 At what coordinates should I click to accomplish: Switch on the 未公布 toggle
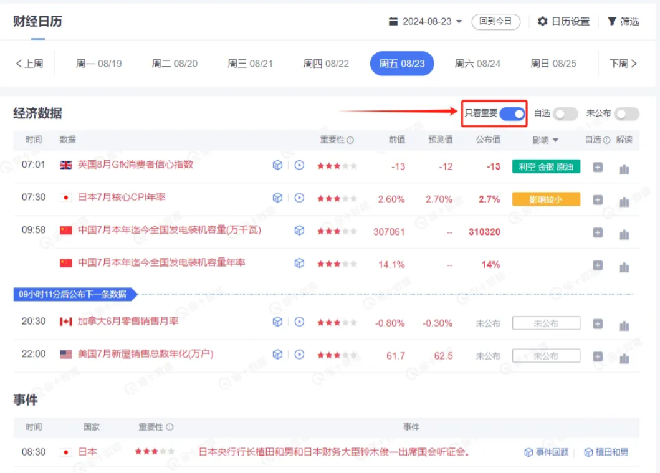(627, 113)
